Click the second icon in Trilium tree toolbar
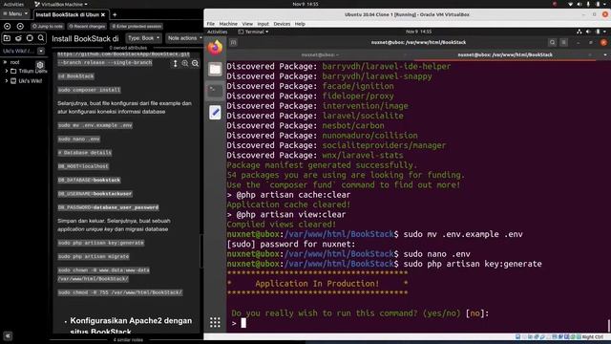 pyautogui.click(x=18, y=38)
